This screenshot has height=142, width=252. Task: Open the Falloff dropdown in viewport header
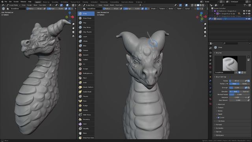pyautogui.click(x=180, y=9)
